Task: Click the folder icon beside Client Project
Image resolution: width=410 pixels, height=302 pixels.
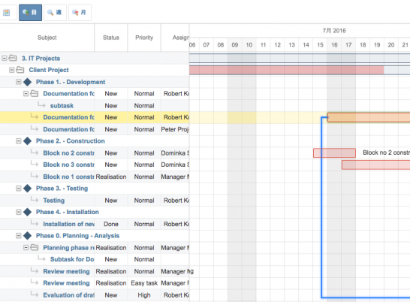Action: point(20,70)
